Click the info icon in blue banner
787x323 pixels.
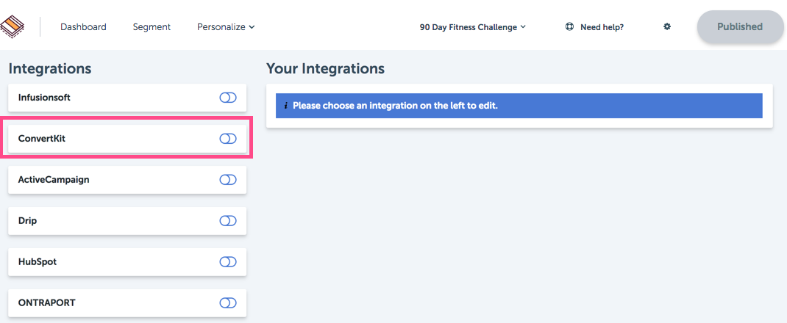285,106
